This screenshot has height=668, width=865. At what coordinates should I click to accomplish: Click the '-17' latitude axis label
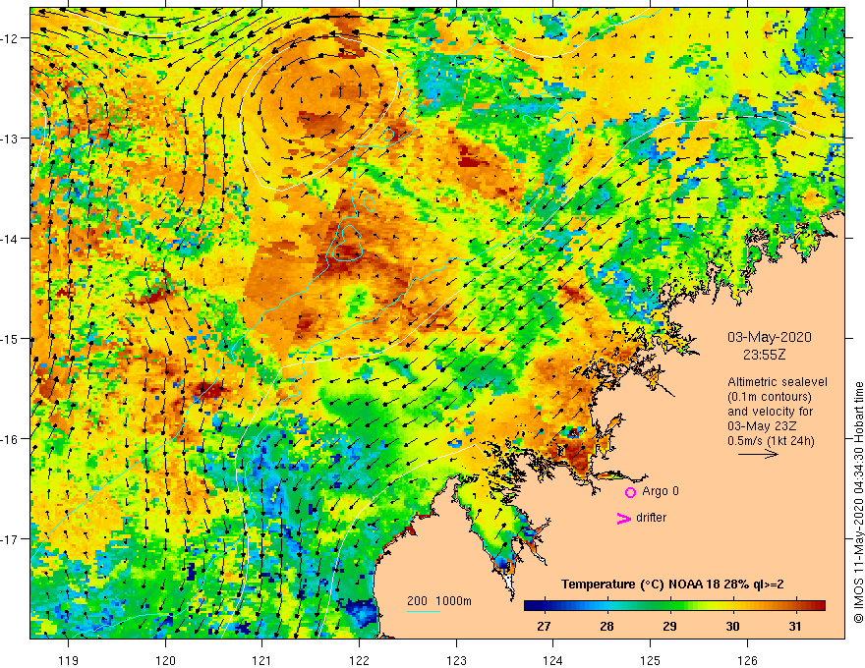coord(11,539)
